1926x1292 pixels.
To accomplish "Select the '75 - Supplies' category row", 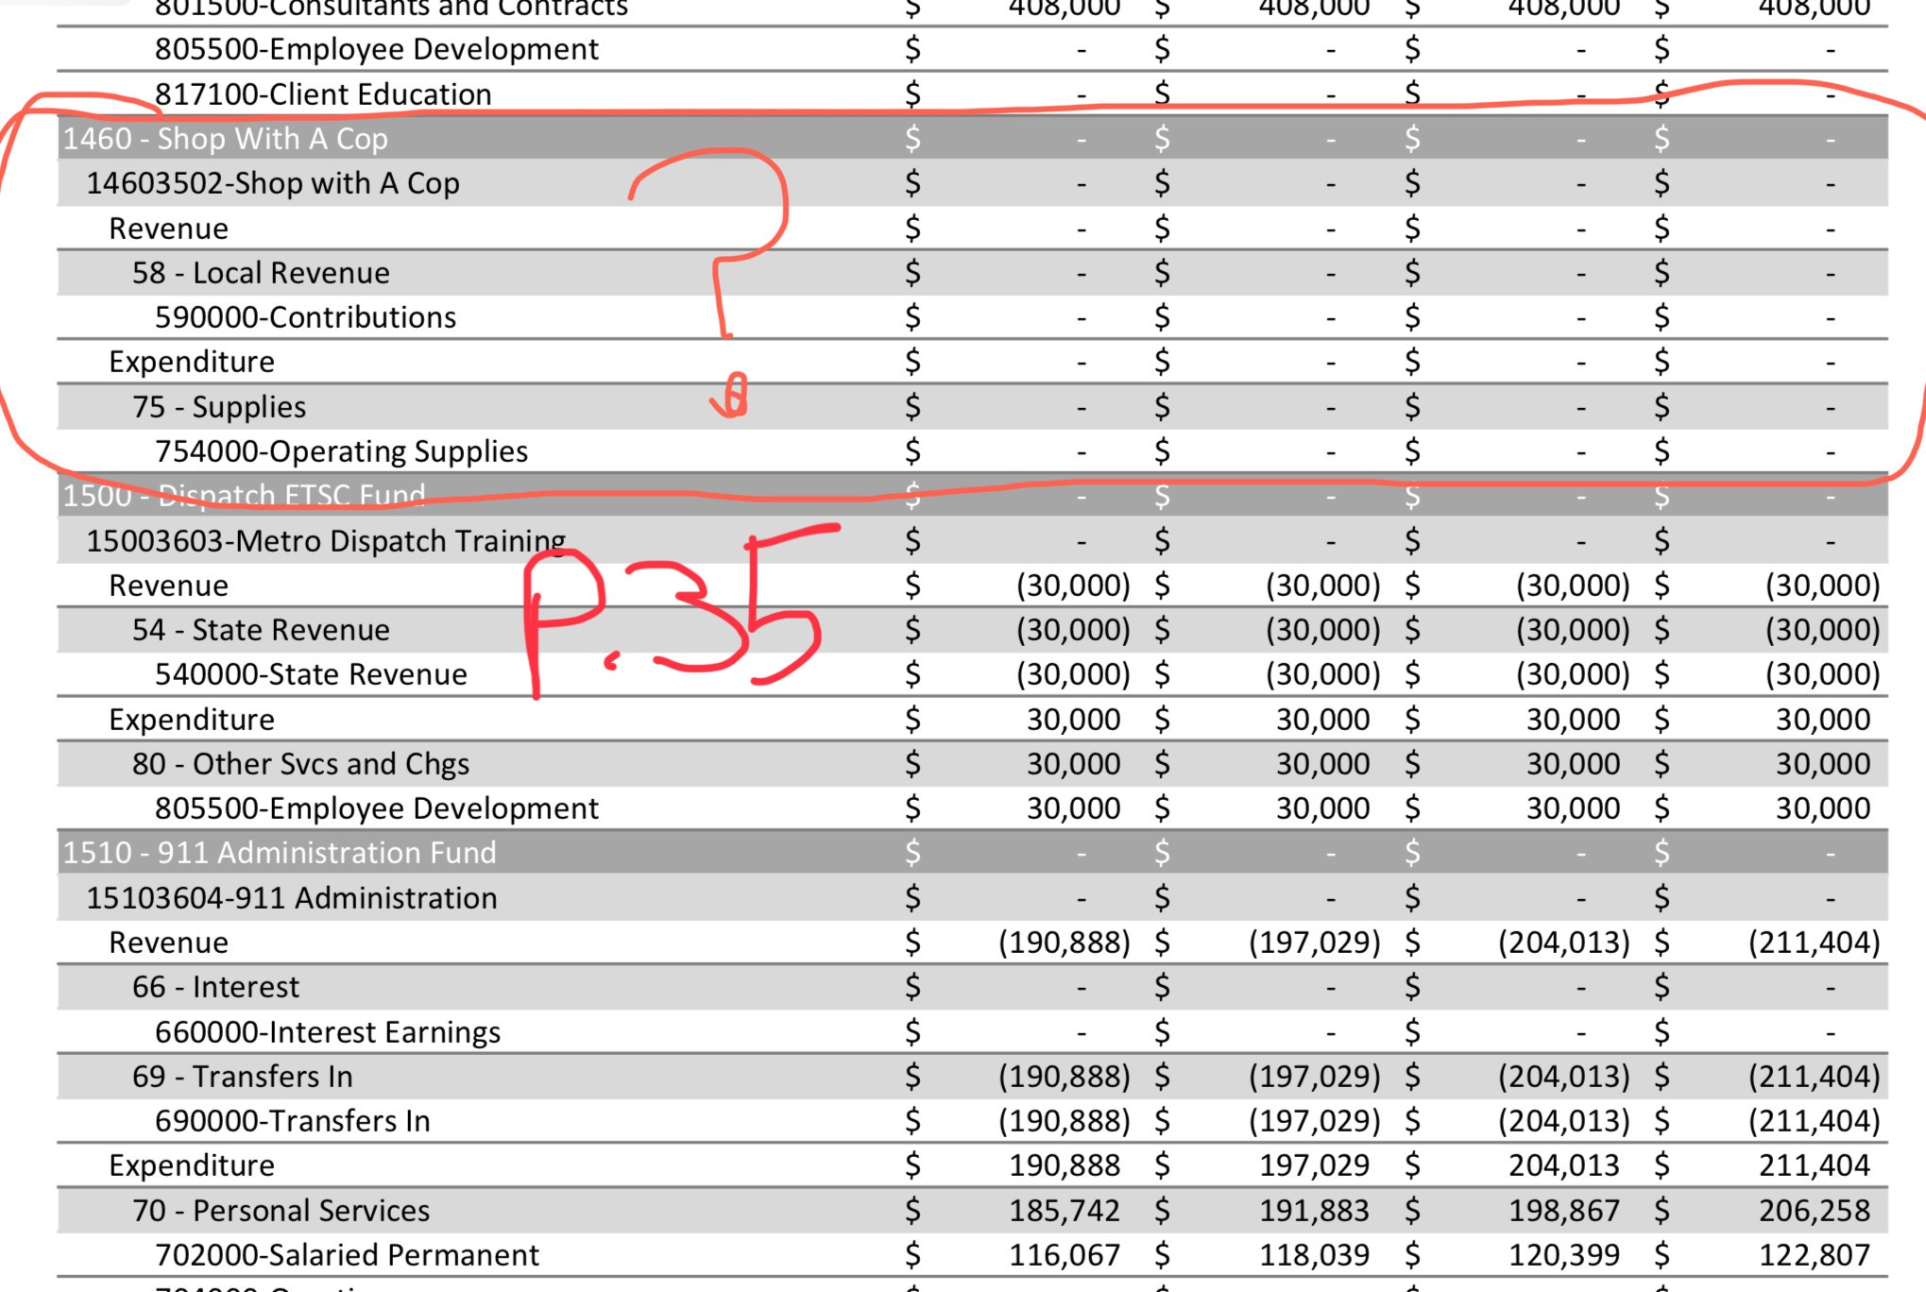I will click(219, 407).
